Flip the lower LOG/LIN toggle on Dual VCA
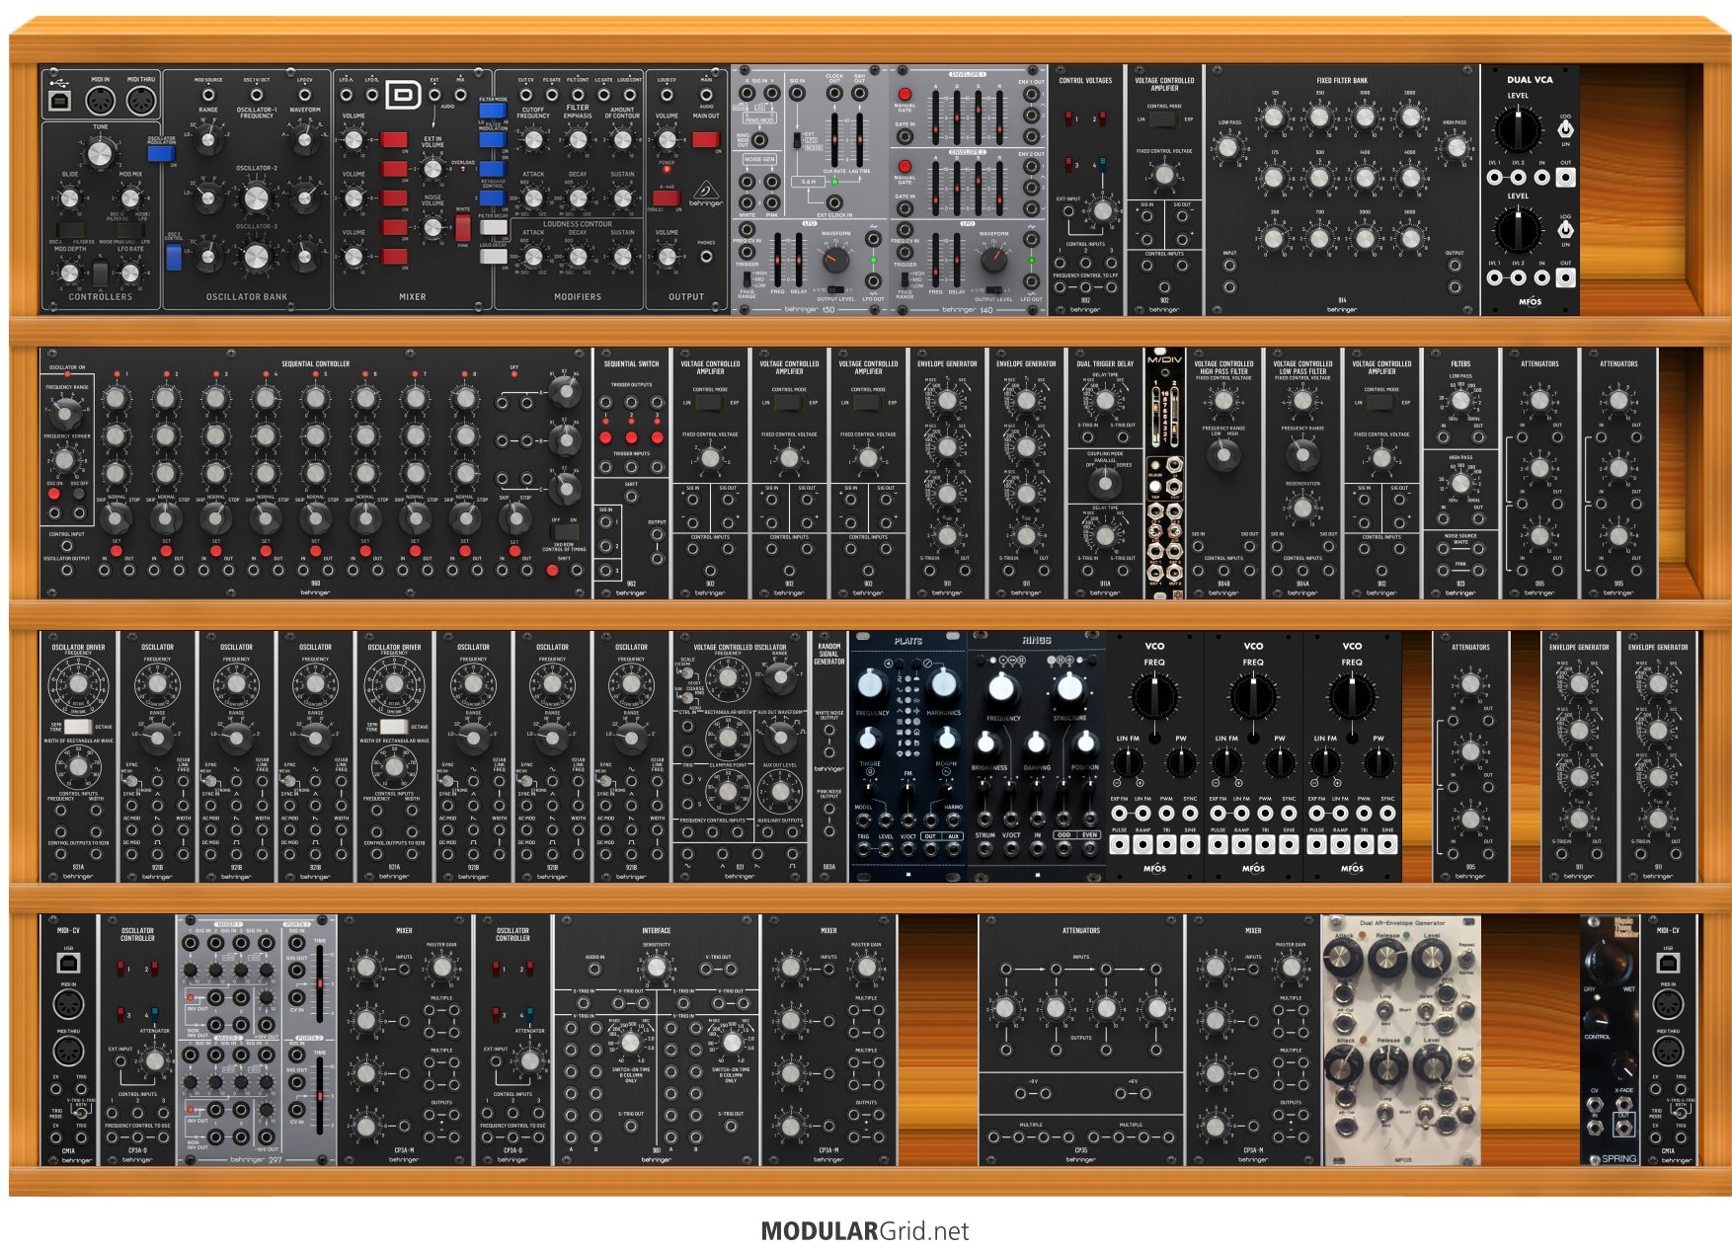The image size is (1732, 1252). (1565, 230)
